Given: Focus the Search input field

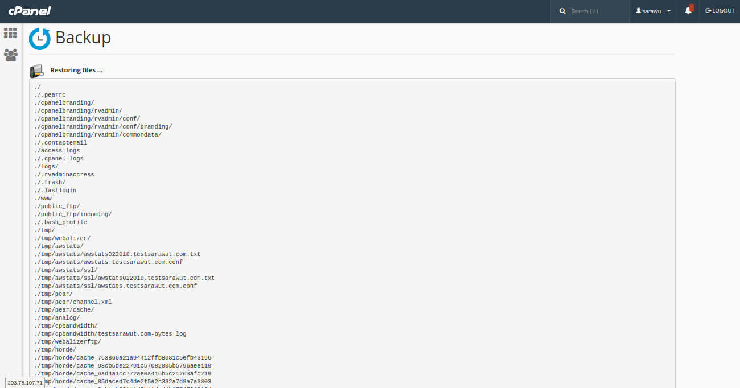Looking at the screenshot, I should (598, 11).
